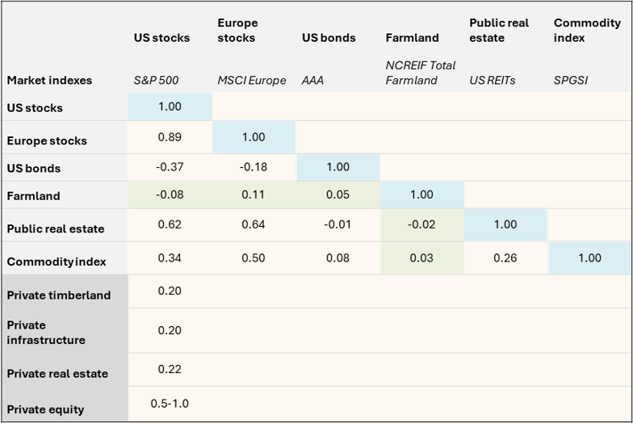The width and height of the screenshot is (633, 423).
Task: Select the 0.89 correlation cell
Action: pyautogui.click(x=170, y=137)
